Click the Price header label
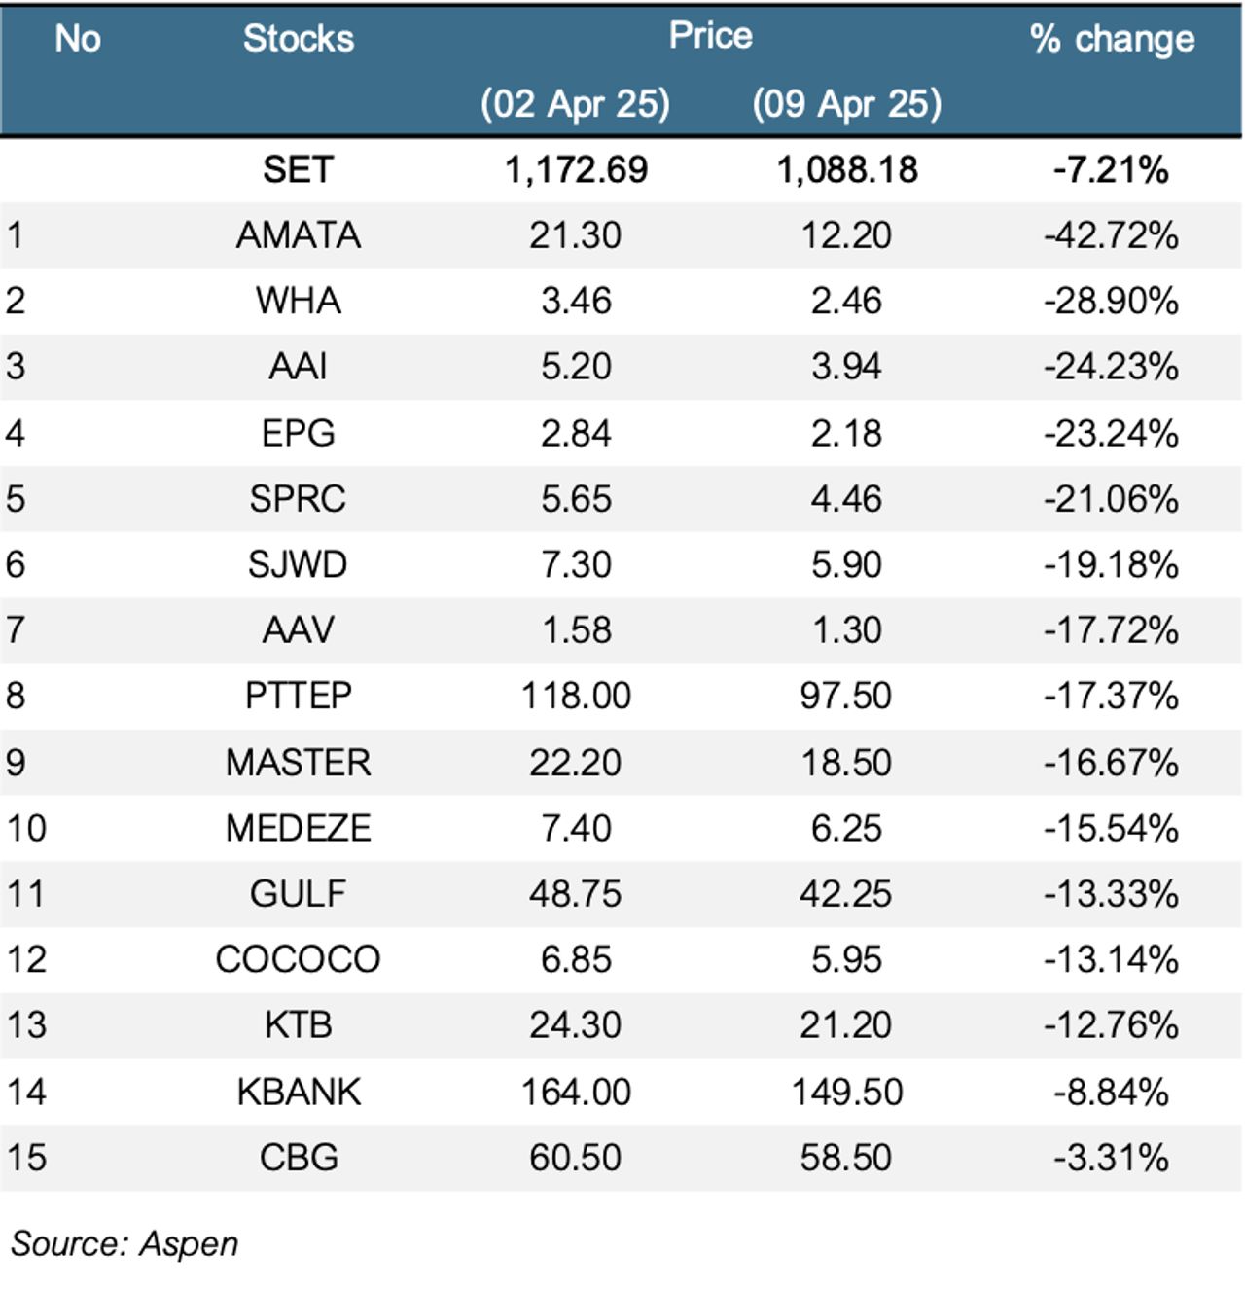Viewport: 1245px width, 1291px height. click(x=710, y=36)
